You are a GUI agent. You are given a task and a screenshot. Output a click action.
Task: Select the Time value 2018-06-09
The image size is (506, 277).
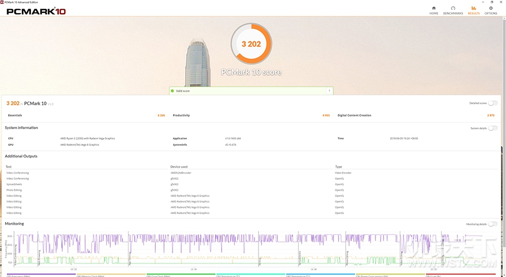404,139
